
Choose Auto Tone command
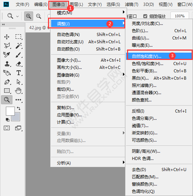88,35
